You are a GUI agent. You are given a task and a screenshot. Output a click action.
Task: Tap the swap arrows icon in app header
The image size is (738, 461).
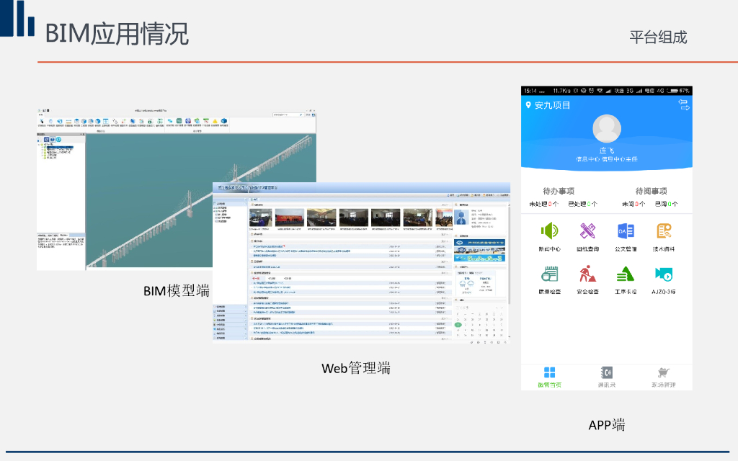pos(684,105)
